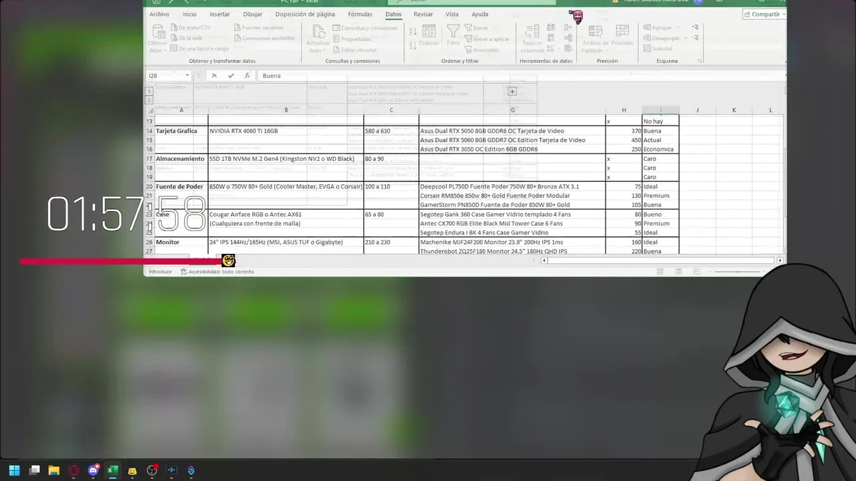The width and height of the screenshot is (856, 481).
Task: Cancel entry with formula bar X
Action: (x=214, y=75)
